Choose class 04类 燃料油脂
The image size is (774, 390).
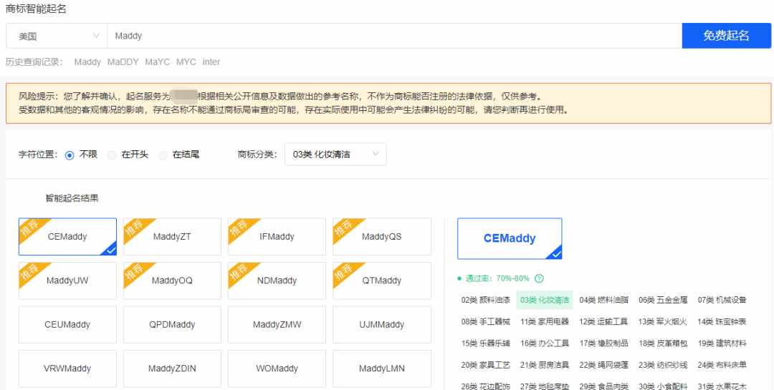603,300
